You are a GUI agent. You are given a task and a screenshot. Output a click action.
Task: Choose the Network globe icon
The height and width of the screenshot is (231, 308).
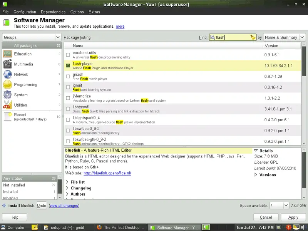(7, 74)
